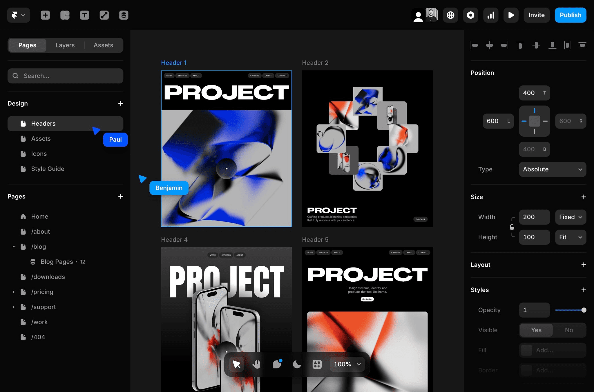The image size is (594, 392).
Task: Distribute selection vertically
Action: coord(582,45)
